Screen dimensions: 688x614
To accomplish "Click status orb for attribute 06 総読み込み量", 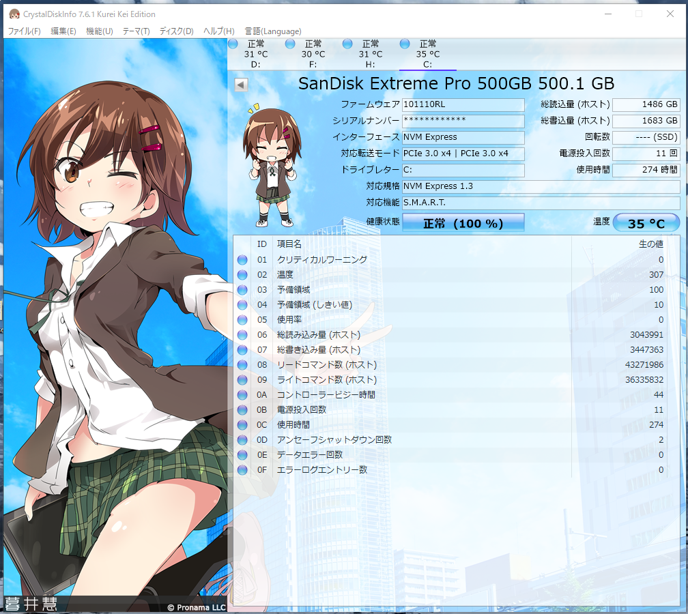I will click(242, 334).
